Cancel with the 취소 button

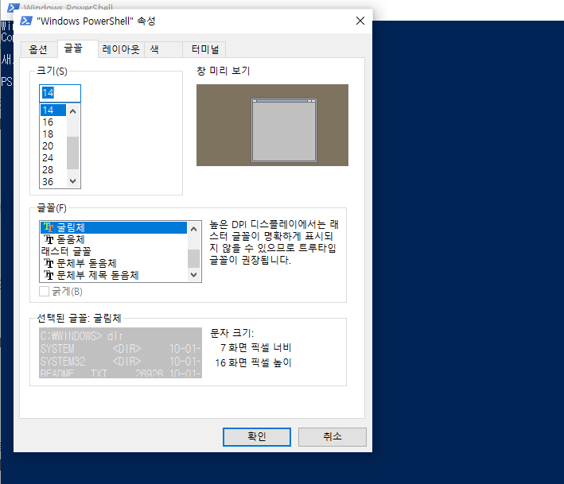pos(333,436)
